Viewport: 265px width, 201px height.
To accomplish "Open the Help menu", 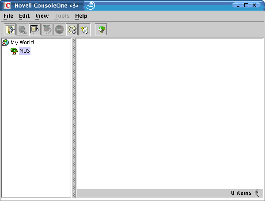I will [81, 16].
